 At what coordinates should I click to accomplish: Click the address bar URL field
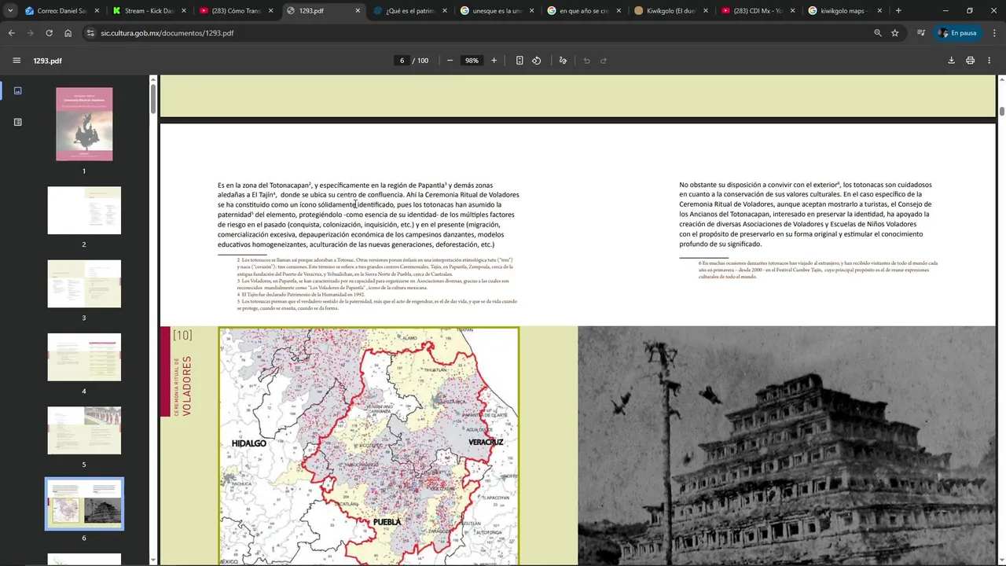(472, 33)
